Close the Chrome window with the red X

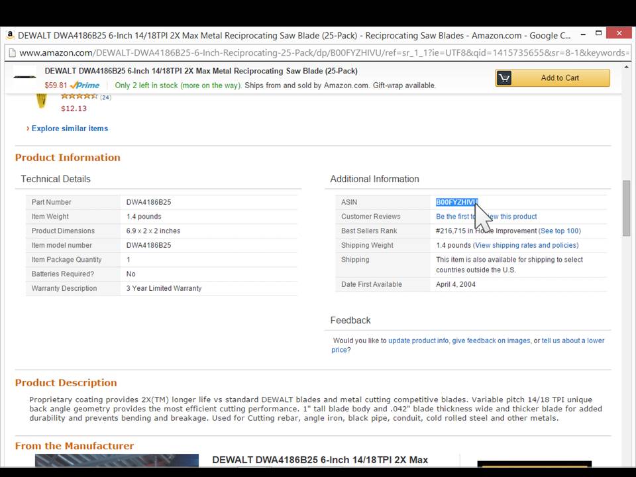point(619,33)
